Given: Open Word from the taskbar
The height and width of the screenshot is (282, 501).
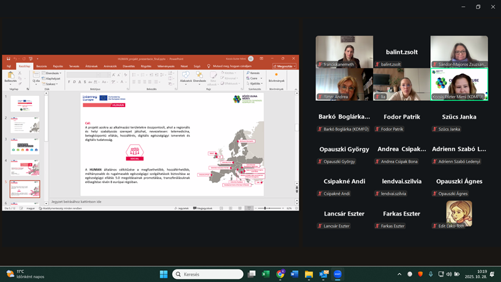Looking at the screenshot, I should pyautogui.click(x=294, y=274).
